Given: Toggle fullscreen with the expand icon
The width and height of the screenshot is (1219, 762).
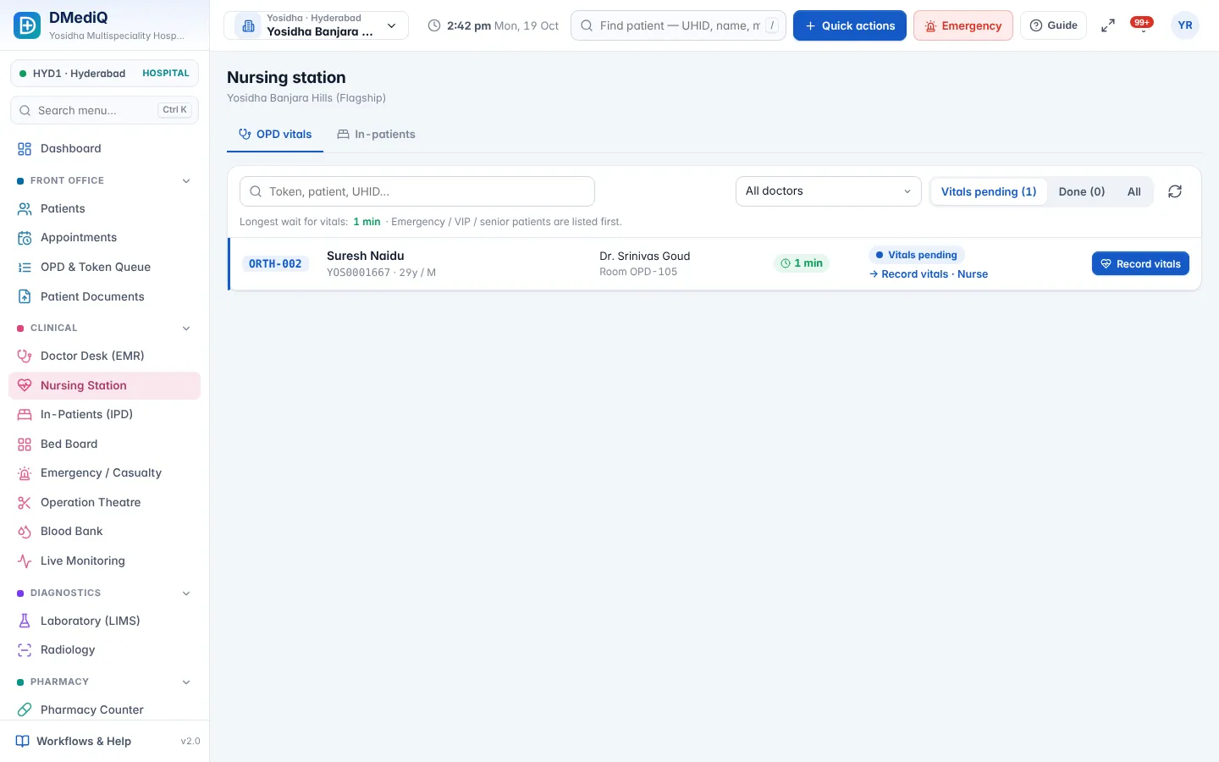Looking at the screenshot, I should tap(1107, 25).
